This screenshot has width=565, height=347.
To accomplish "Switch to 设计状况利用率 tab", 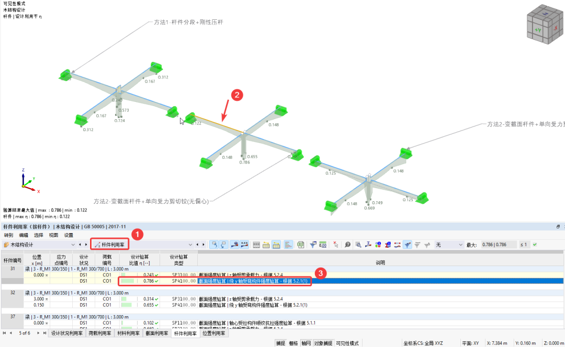I will (x=66, y=333).
